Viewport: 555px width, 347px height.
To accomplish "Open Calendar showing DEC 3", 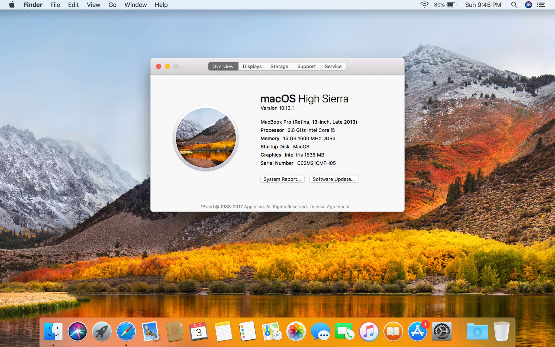I will (x=199, y=331).
